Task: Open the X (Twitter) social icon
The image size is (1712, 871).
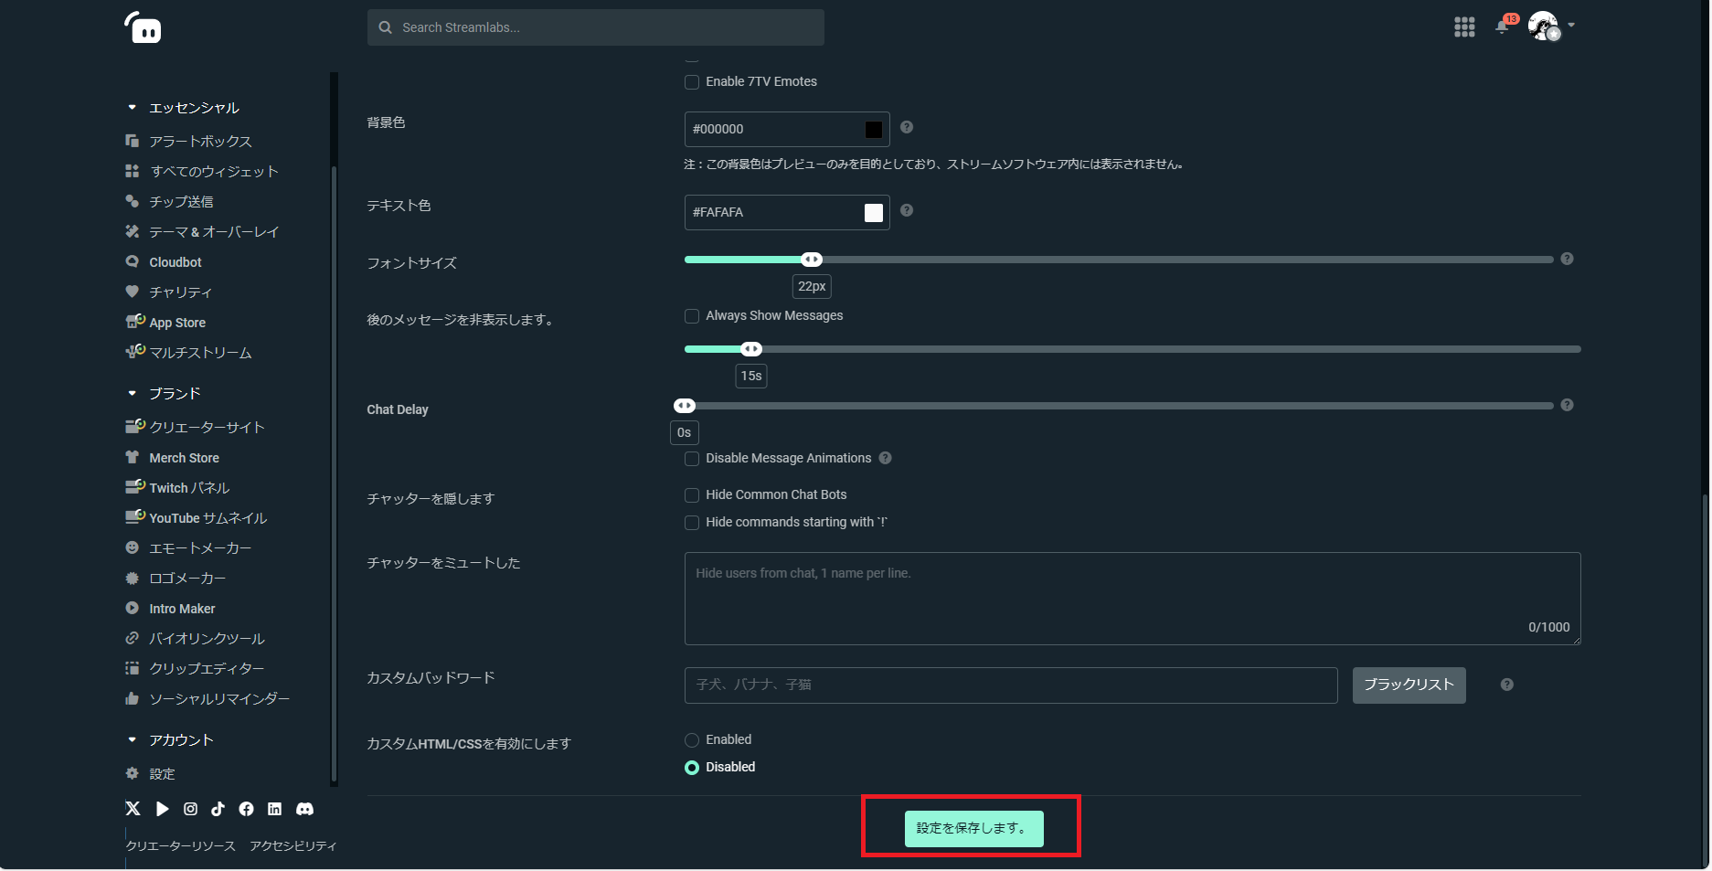Action: [x=133, y=809]
